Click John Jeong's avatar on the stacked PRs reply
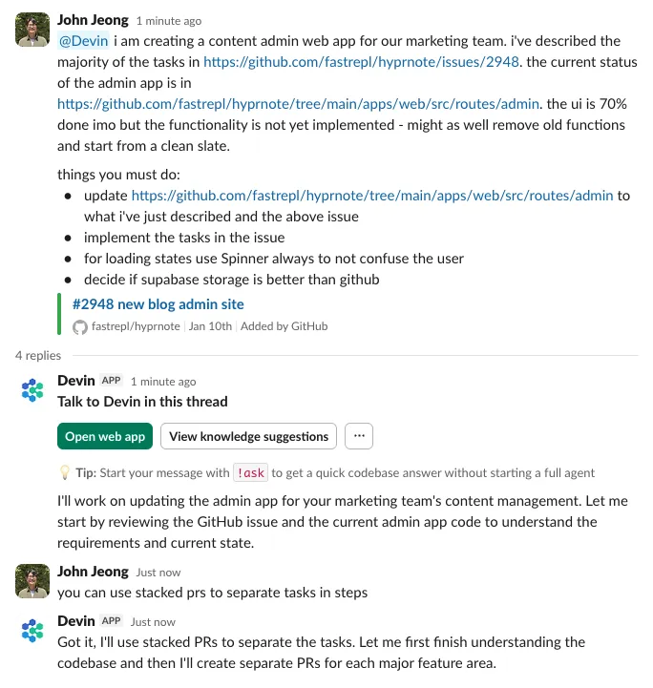 32,579
